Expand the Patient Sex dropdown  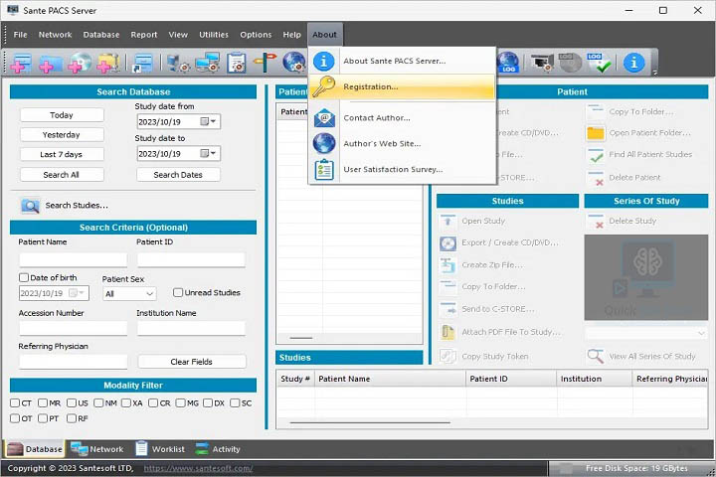pos(149,294)
